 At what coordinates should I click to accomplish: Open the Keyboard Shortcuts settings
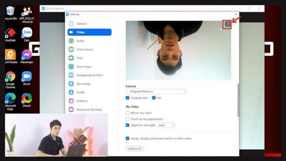[x=89, y=109]
